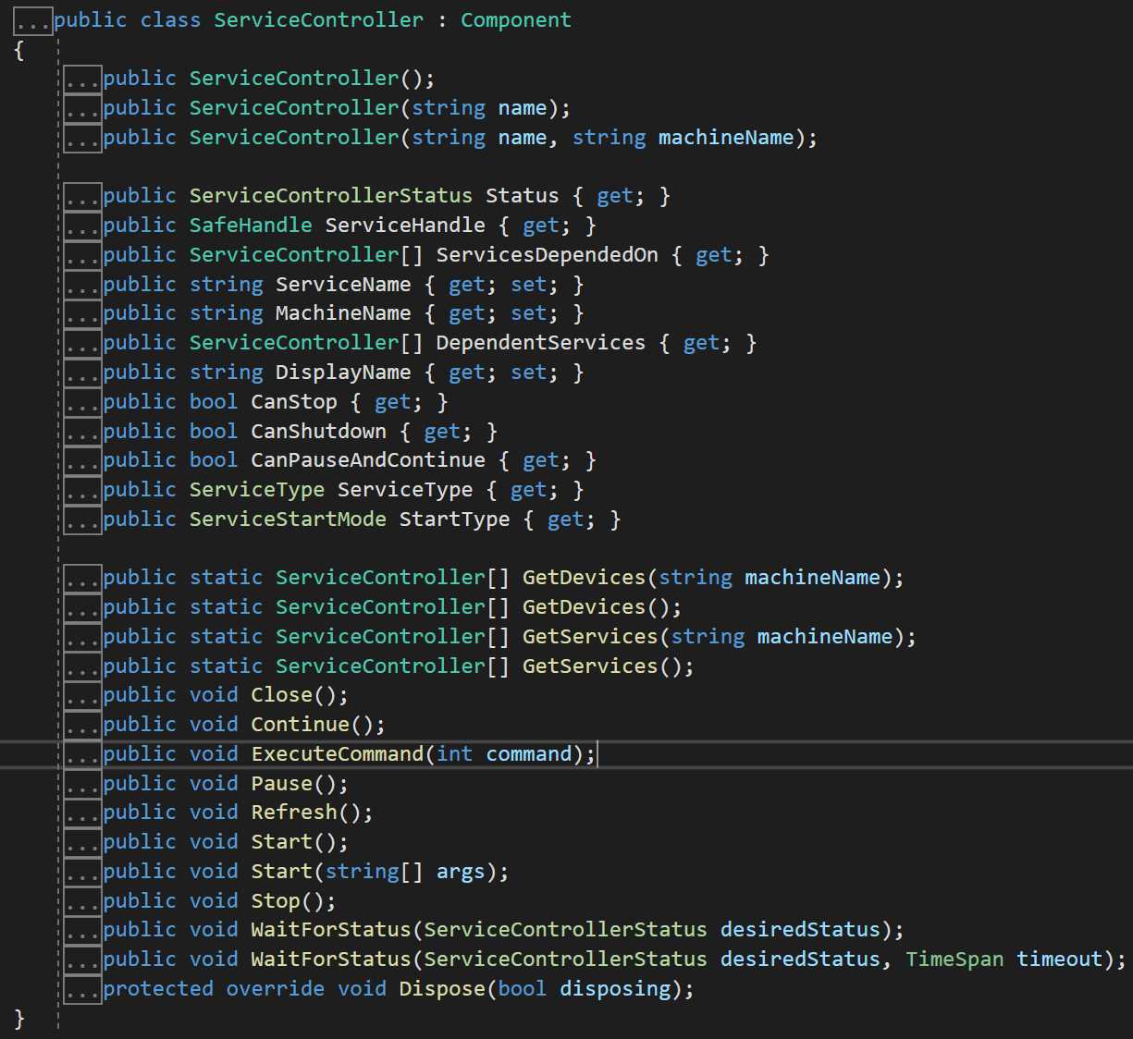Click the override keyword
1133x1039 pixels.
click(276, 989)
